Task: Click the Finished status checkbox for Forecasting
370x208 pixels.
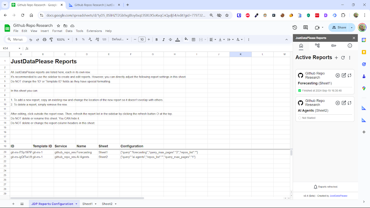Action: point(299,90)
